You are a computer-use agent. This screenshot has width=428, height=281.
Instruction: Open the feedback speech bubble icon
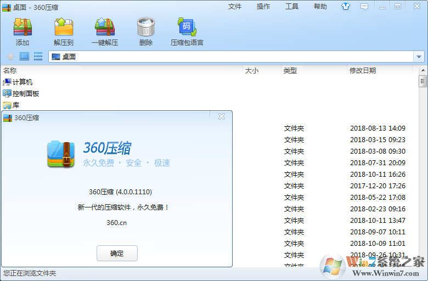(x=364, y=7)
